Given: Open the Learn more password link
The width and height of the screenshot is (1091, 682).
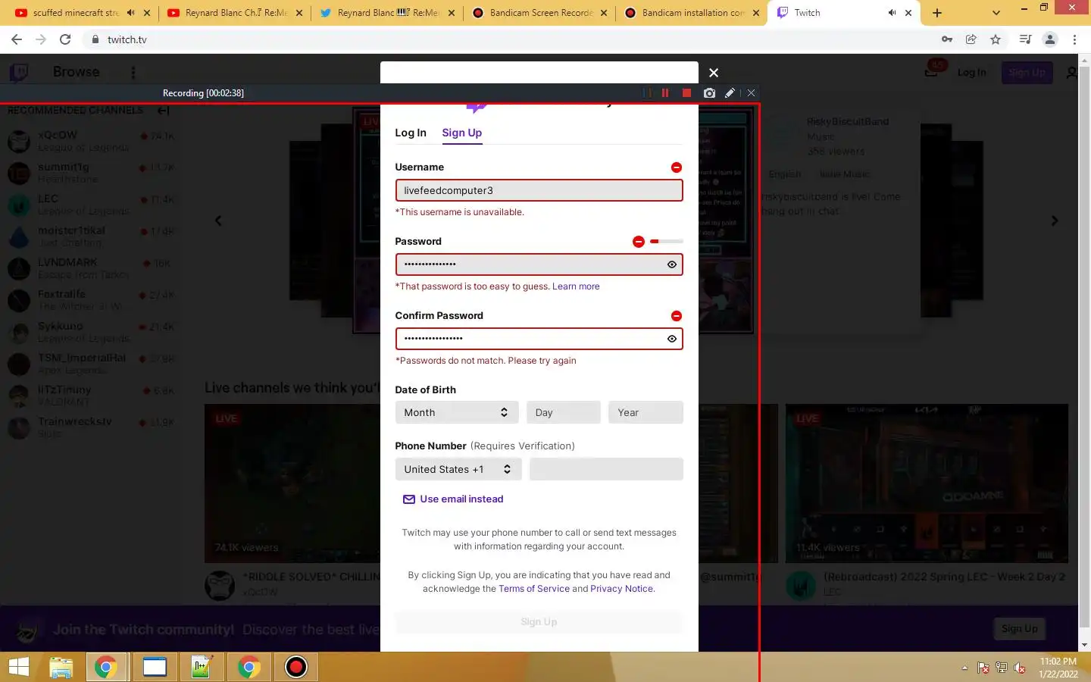Looking at the screenshot, I should pos(576,286).
